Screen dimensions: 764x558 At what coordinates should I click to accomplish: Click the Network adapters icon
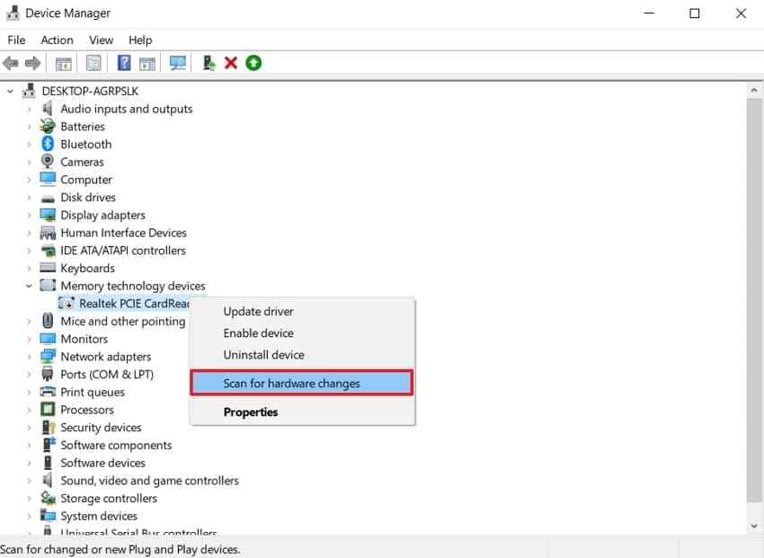tap(48, 357)
